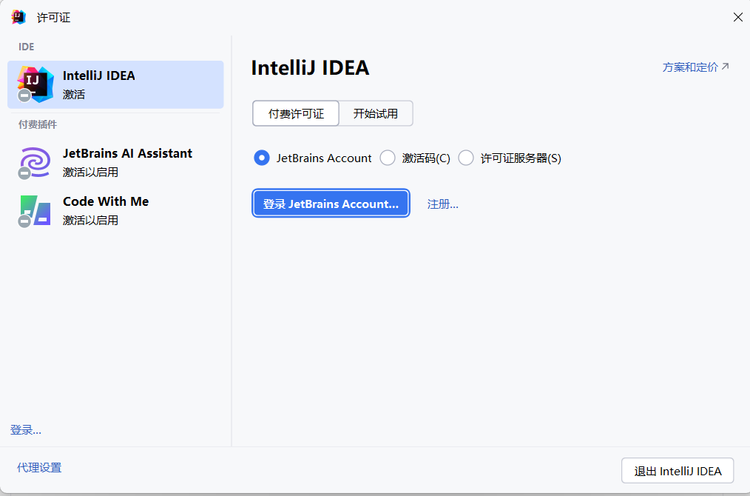Image resolution: width=750 pixels, height=496 pixels.
Task: Select the IntelliJ IDEA 激活 list item
Action: click(x=115, y=84)
